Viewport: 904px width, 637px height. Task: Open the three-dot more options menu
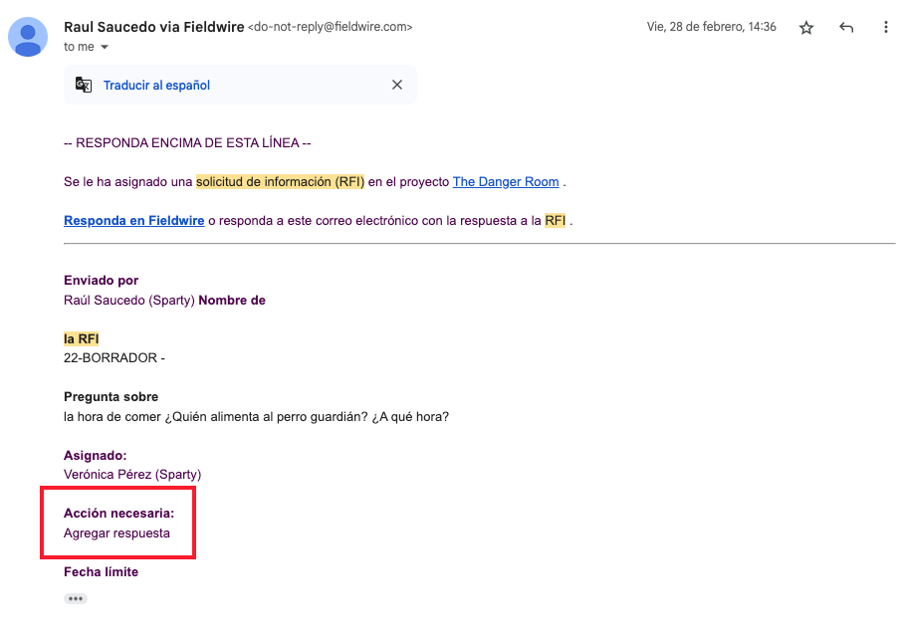click(886, 28)
